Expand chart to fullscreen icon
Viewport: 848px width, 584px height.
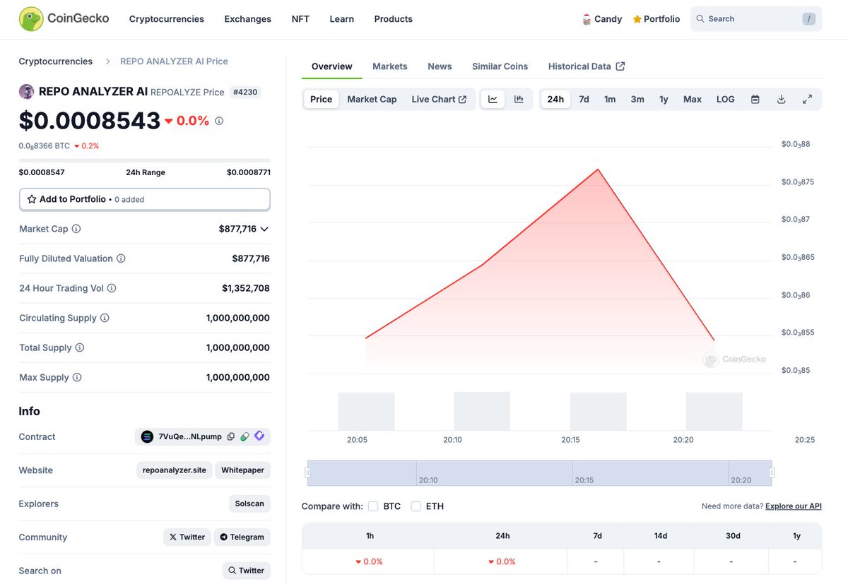807,100
